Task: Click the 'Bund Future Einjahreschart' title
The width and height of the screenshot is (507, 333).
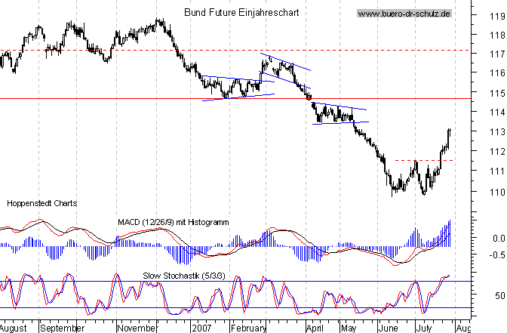Action: (x=241, y=13)
